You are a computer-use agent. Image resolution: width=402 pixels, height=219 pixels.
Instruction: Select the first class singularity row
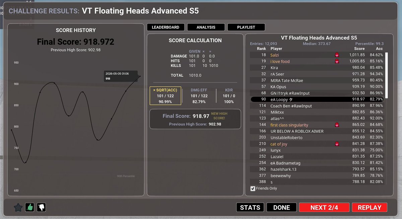pos(317,125)
